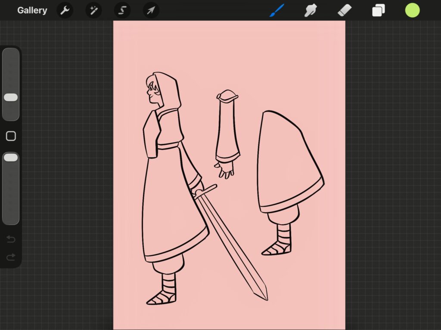Image resolution: width=441 pixels, height=330 pixels.
Task: Select the Smudge tool
Action: click(x=311, y=10)
